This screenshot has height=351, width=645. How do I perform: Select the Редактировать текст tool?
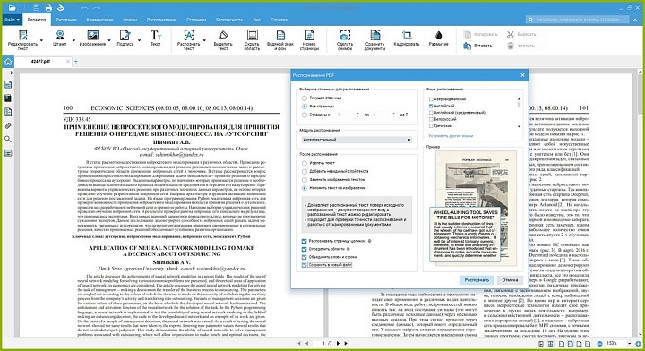point(22,40)
